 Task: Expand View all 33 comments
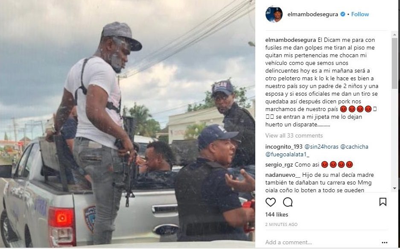coord(294,135)
